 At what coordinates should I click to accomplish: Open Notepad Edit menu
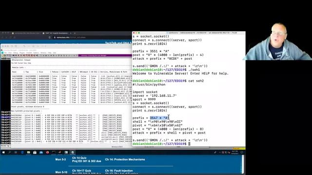click(x=16, y=63)
